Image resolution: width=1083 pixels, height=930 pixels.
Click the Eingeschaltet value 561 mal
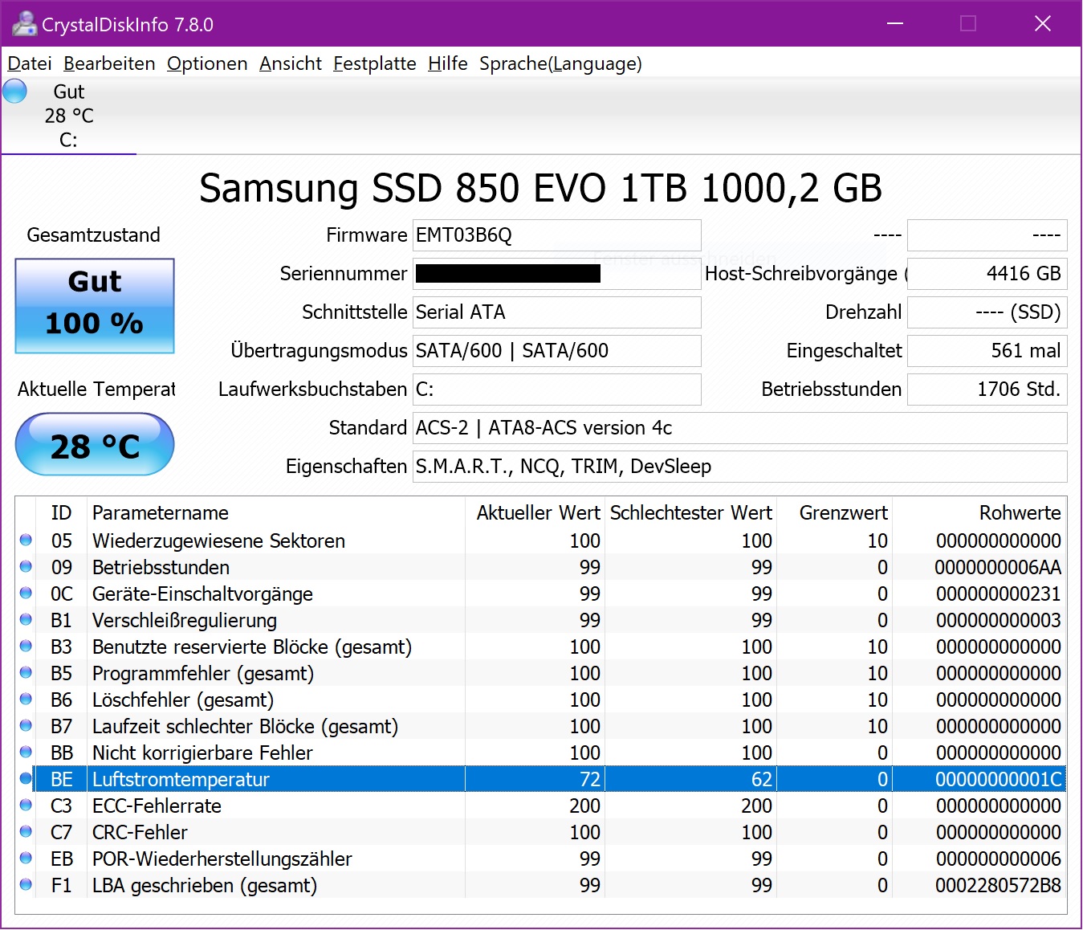click(987, 351)
